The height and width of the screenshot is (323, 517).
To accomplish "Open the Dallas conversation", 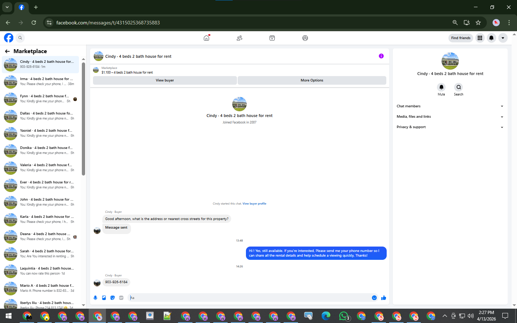I will pyautogui.click(x=41, y=116).
